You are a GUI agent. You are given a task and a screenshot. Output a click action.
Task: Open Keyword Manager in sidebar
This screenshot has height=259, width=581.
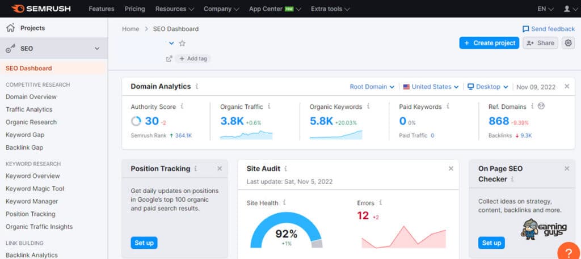tap(32, 201)
